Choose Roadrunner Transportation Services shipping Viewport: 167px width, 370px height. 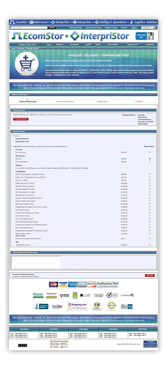150,177
